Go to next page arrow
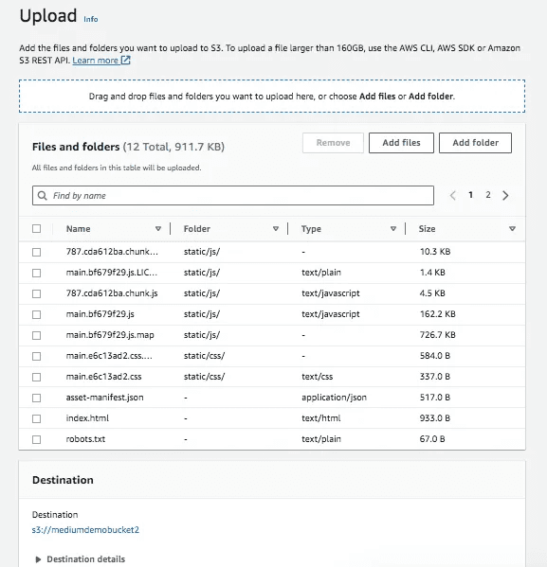The image size is (547, 567). 505,196
